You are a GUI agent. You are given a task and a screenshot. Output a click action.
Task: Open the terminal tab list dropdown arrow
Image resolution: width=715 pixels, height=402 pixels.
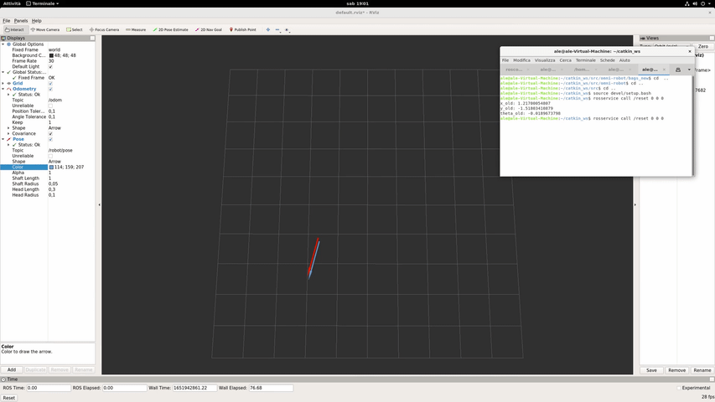689,70
